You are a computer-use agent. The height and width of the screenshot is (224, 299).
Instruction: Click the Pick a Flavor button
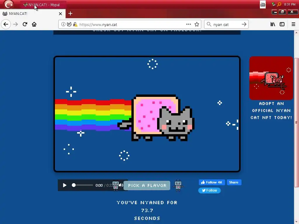[x=147, y=185]
